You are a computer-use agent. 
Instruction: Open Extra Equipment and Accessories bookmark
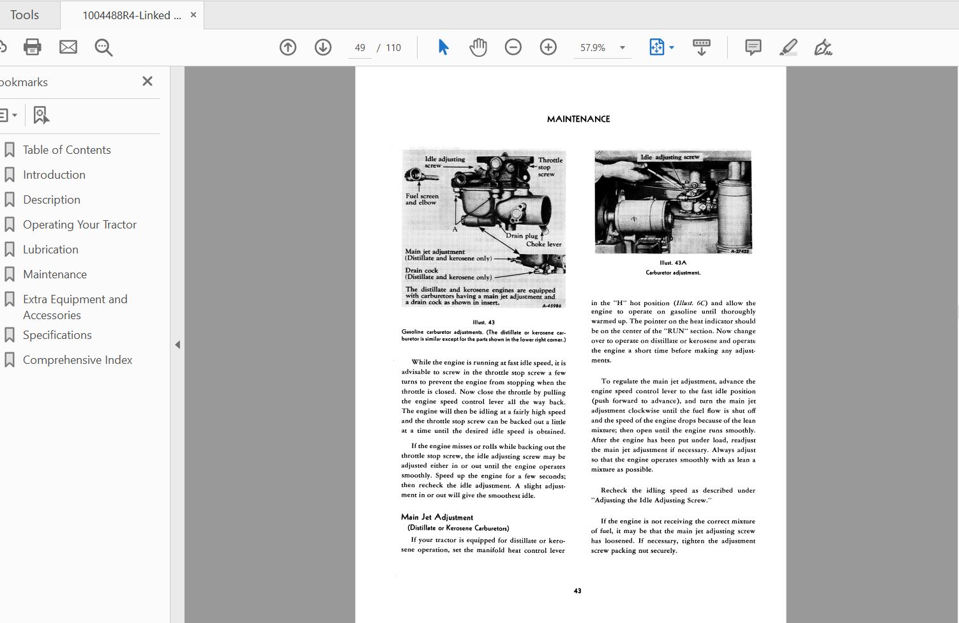click(x=75, y=307)
